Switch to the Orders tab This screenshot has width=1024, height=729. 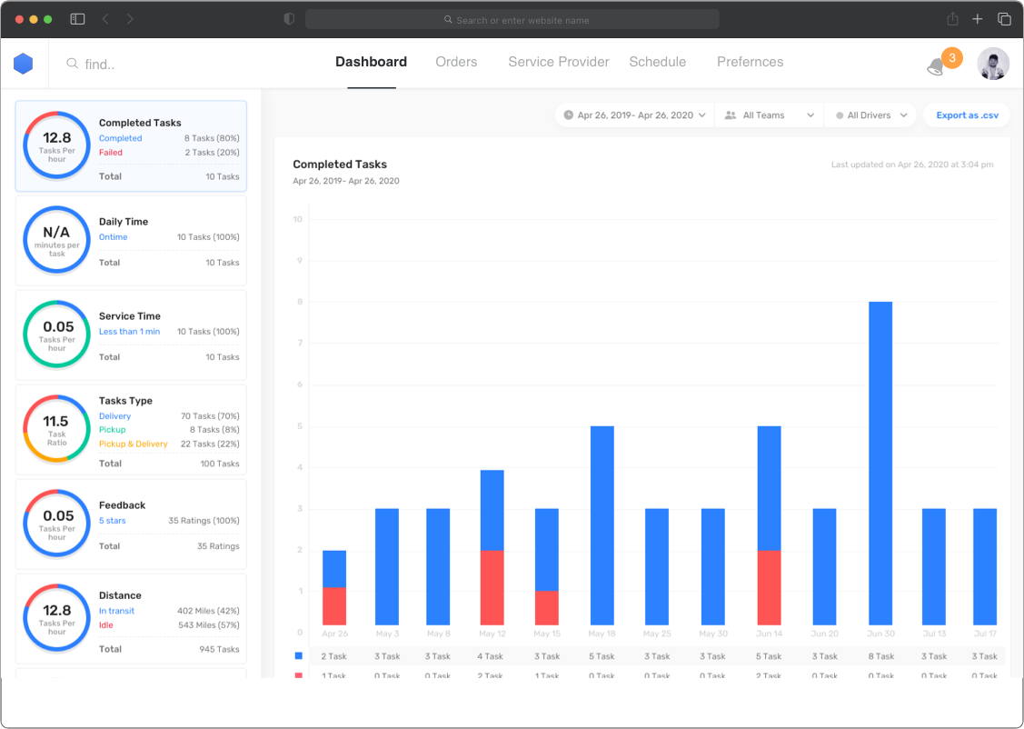456,62
